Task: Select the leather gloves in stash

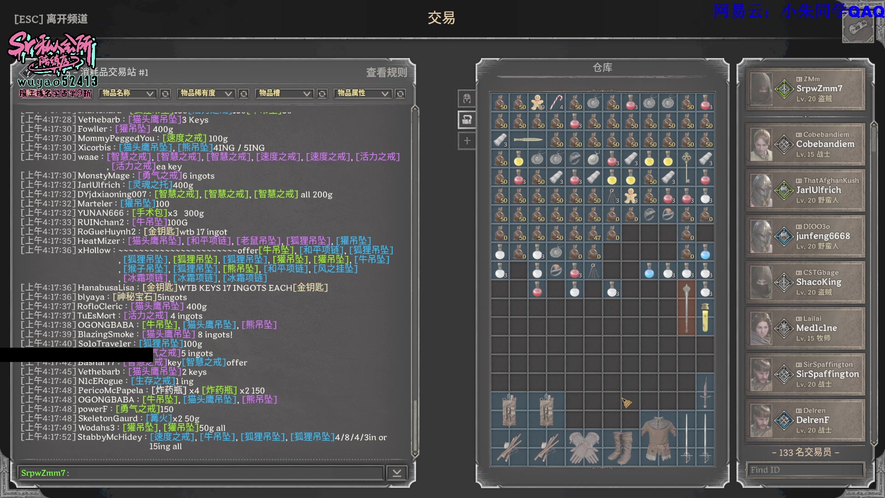Action: click(x=584, y=447)
